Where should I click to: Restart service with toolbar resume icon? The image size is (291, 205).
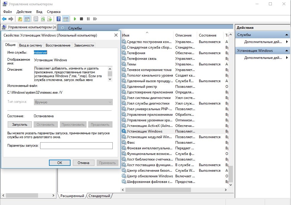[x=95, y=19]
